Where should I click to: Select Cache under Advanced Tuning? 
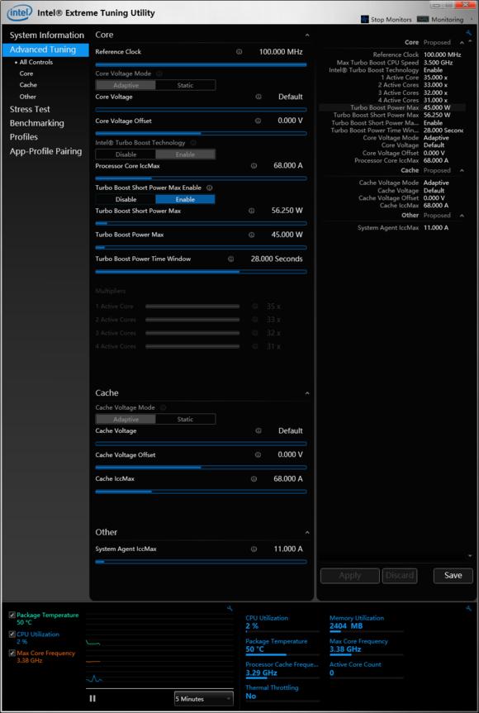28,85
